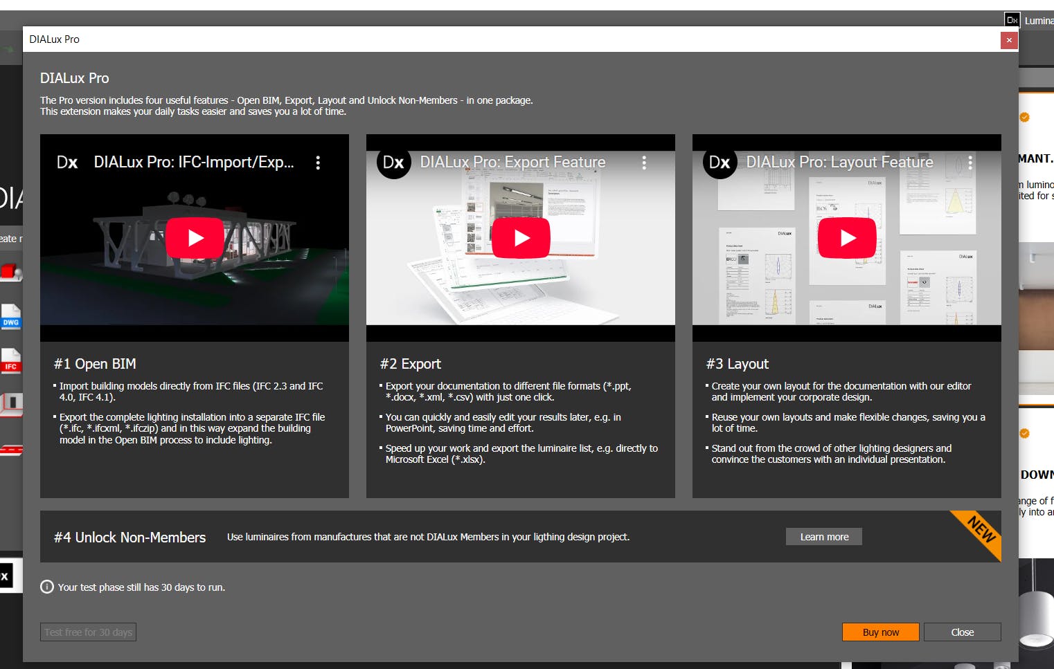
Task: Play the IFC-Import/Export video
Action: (x=195, y=238)
